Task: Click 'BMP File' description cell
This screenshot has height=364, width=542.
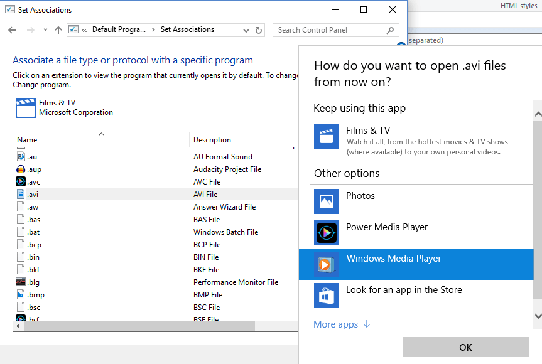Action: (x=208, y=294)
